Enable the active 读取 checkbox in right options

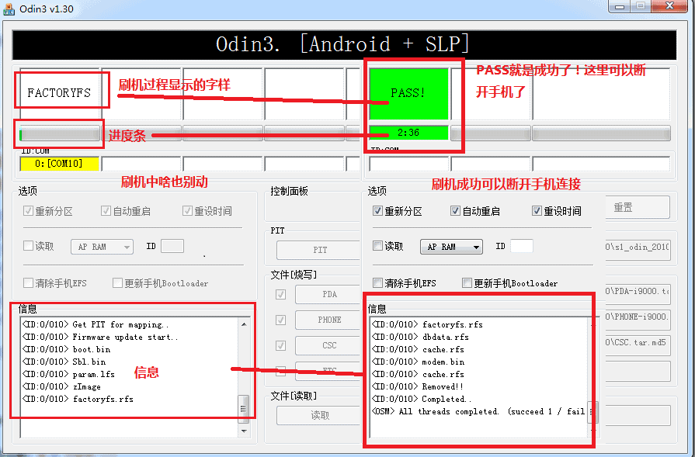377,246
